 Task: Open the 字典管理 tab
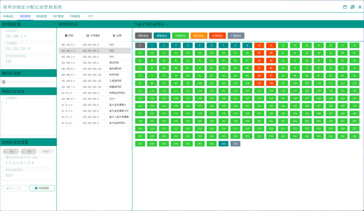coord(75,16)
